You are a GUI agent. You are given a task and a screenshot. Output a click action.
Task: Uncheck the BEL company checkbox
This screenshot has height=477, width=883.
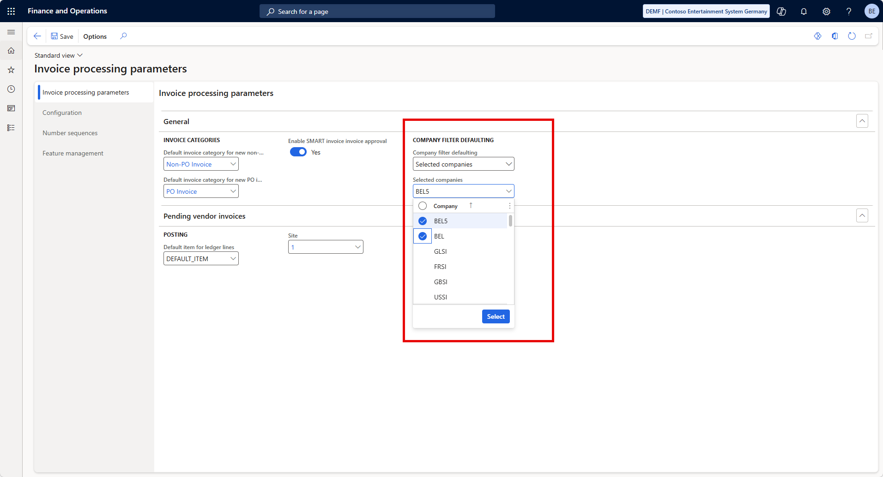pyautogui.click(x=423, y=236)
